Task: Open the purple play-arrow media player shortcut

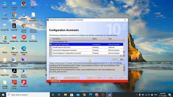Action: [x=24, y=61]
